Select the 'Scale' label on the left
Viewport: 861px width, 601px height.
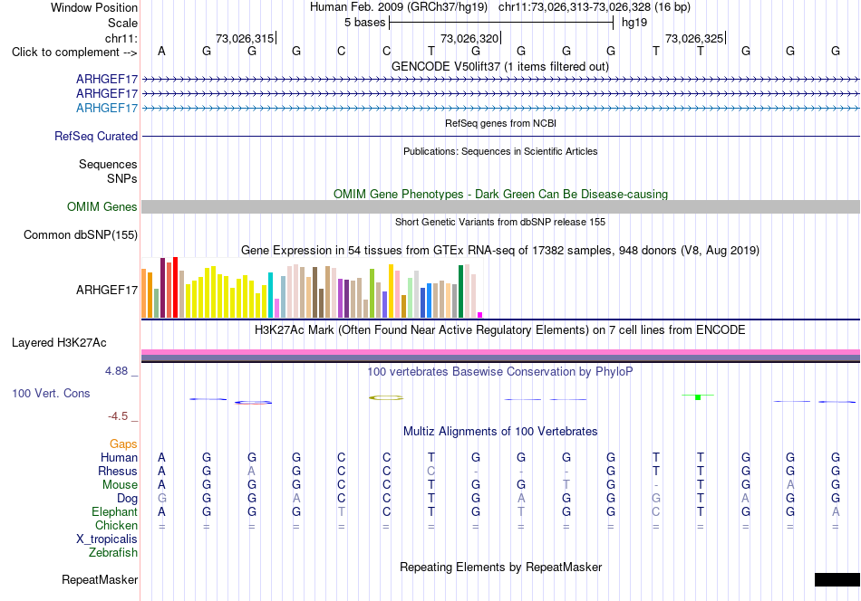click(122, 23)
